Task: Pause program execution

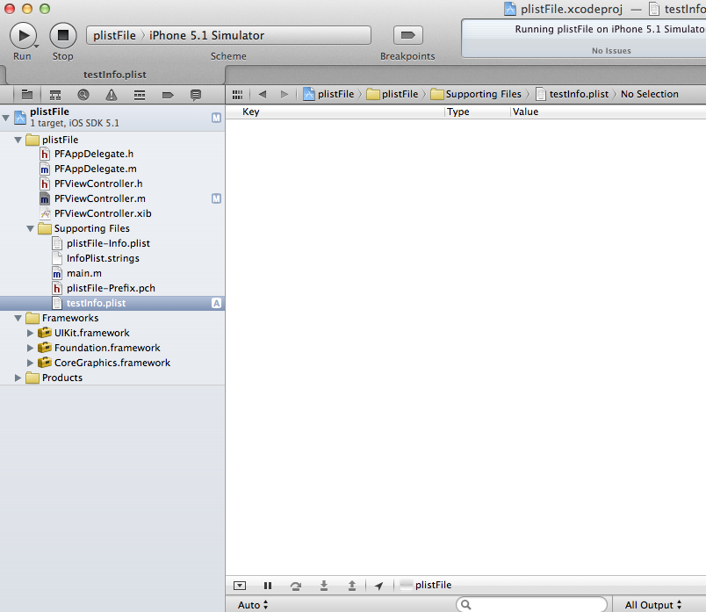Action: pyautogui.click(x=268, y=586)
